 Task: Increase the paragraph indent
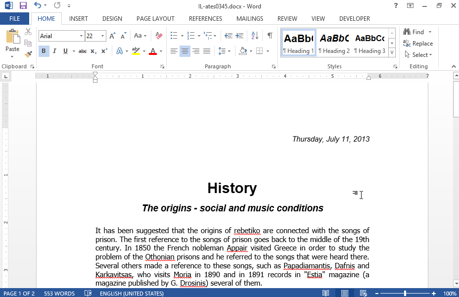point(239,36)
